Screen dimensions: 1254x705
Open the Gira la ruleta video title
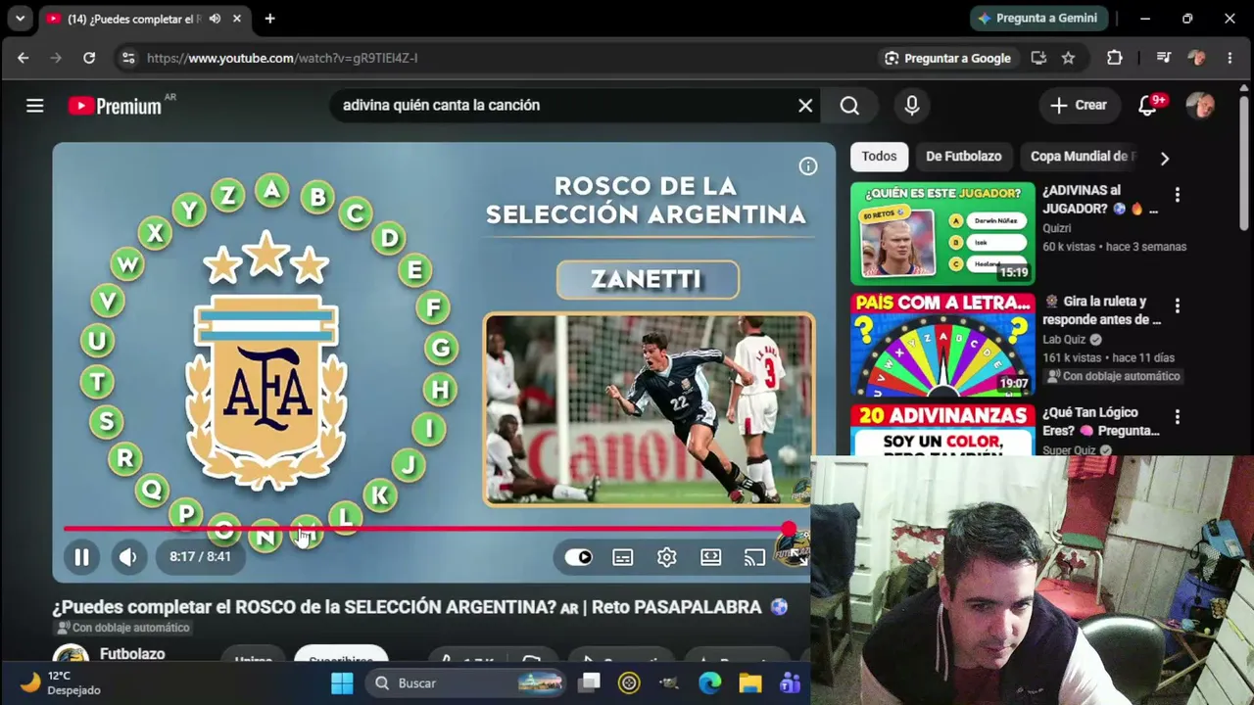(x=1101, y=310)
